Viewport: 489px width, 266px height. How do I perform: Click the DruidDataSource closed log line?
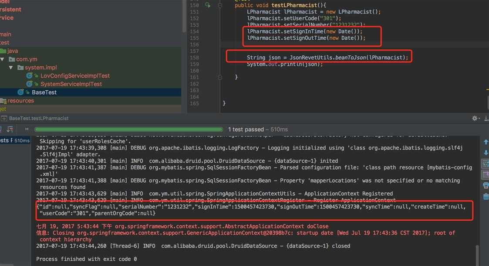(193, 246)
